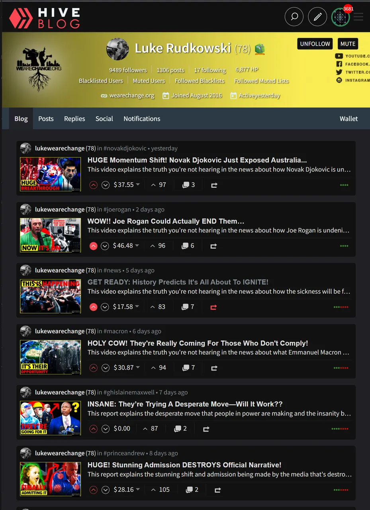This screenshot has height=510, width=370.
Task: Reblog the Joe Rogan post
Action: coord(213,246)
